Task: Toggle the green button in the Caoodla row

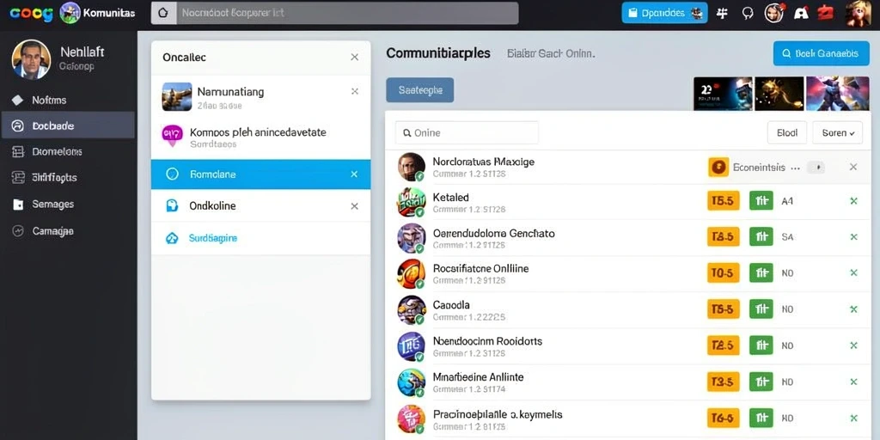Action: tap(761, 309)
